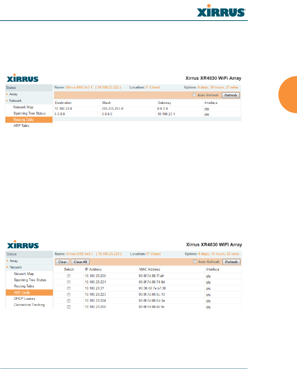This screenshot has width=297, height=369.
Task: Click Refresh in the ARP Table screen
Action: pos(231,262)
